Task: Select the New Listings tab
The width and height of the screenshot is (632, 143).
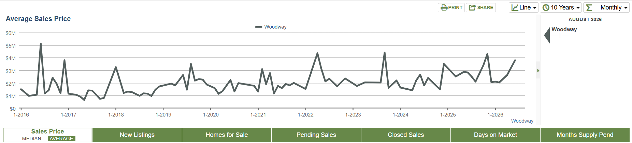Action: click(137, 135)
